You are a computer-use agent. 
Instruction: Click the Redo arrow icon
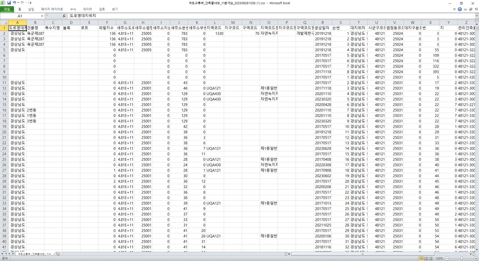click(22, 3)
